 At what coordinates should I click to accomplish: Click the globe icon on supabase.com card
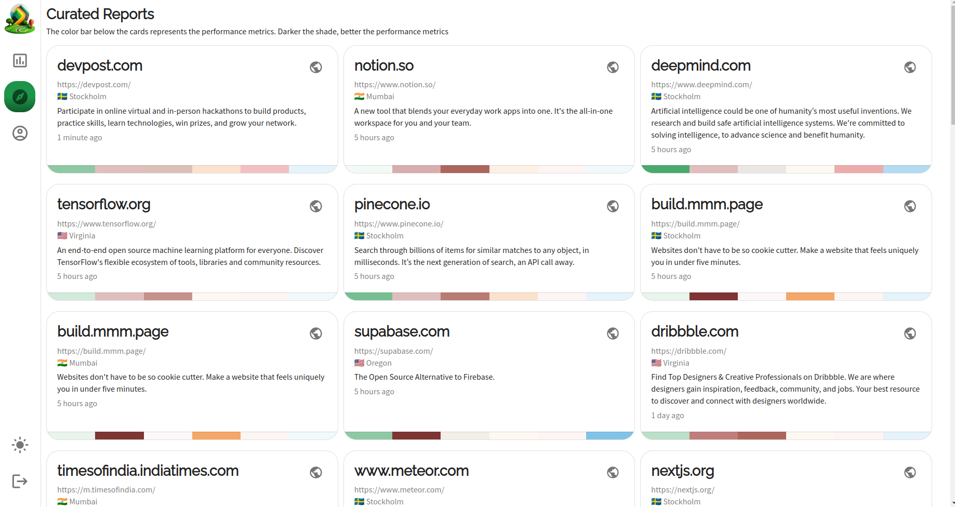613,333
